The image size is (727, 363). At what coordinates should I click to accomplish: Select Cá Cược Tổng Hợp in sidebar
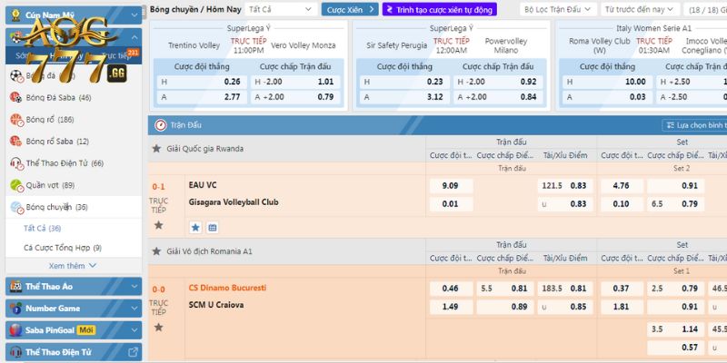62,248
